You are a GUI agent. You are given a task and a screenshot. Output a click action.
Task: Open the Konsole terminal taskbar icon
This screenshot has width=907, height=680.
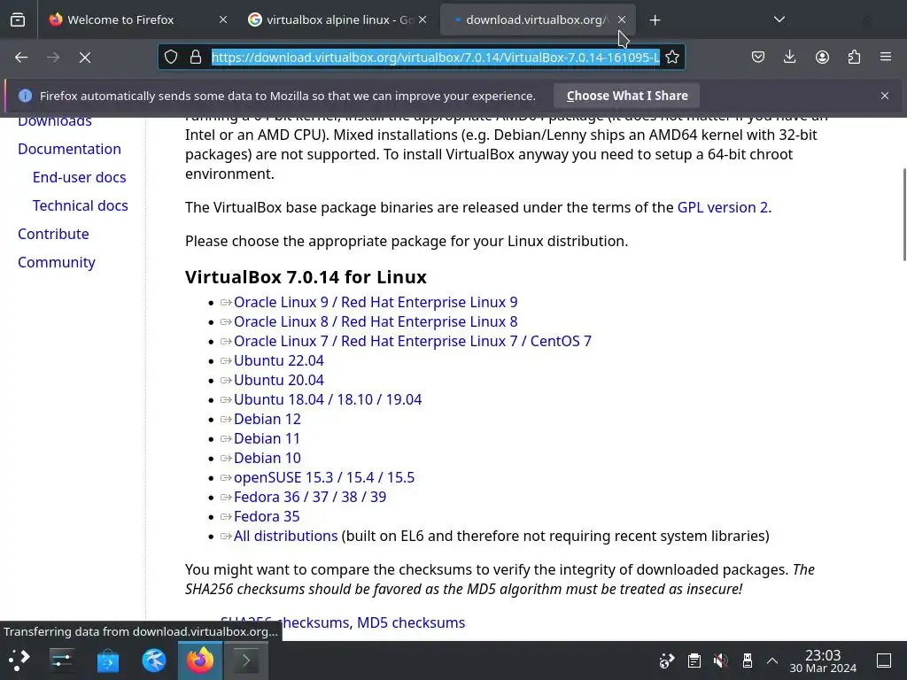(246, 661)
